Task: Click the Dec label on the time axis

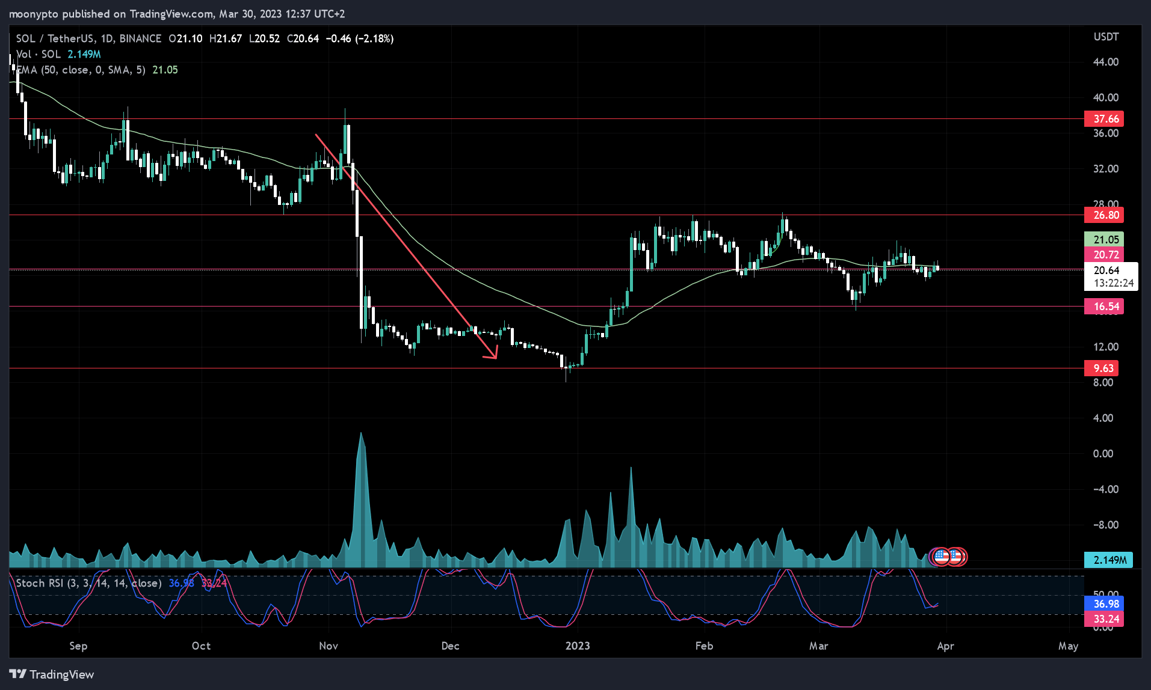Action: pos(450,646)
